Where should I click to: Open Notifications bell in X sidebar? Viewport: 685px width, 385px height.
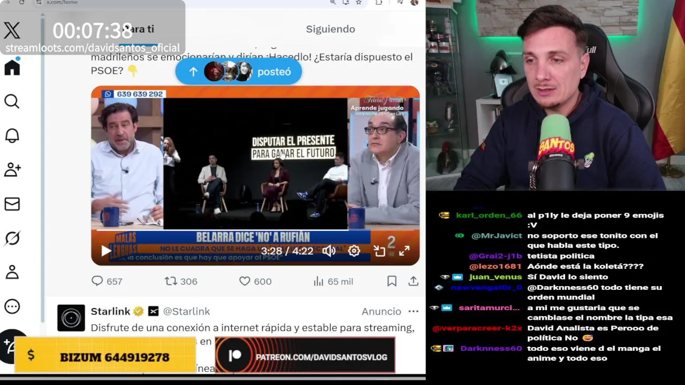coord(12,135)
